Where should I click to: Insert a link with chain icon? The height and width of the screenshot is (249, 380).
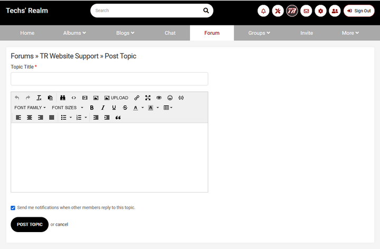137,98
